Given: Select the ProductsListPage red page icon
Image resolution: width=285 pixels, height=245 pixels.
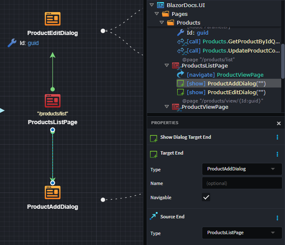Looking at the screenshot, I should tap(53, 101).
